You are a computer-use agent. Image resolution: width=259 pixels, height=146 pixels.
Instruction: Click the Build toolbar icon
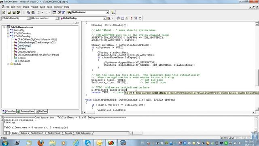tap(123, 18)
